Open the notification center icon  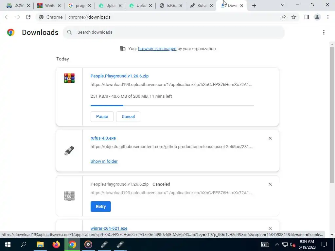324,244
